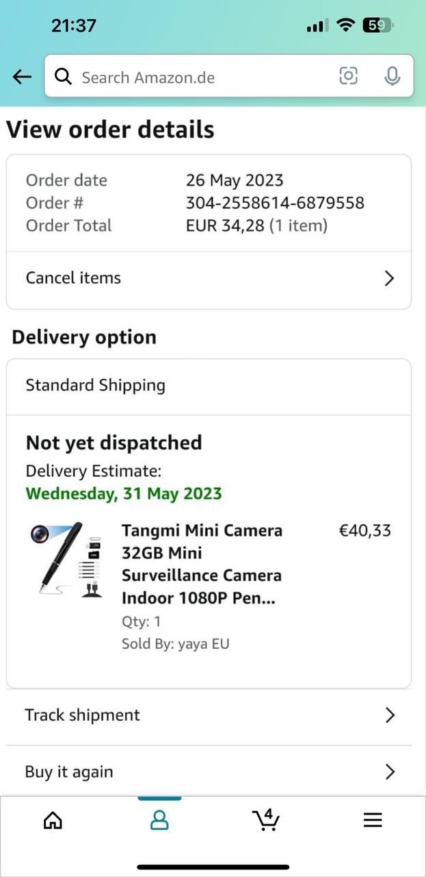Tap the back arrow icon

(23, 77)
